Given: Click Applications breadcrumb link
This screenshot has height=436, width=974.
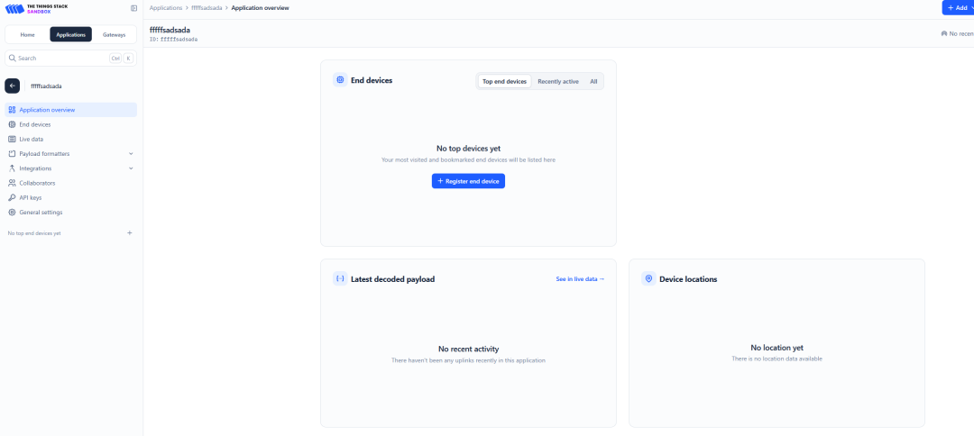Looking at the screenshot, I should click(166, 8).
